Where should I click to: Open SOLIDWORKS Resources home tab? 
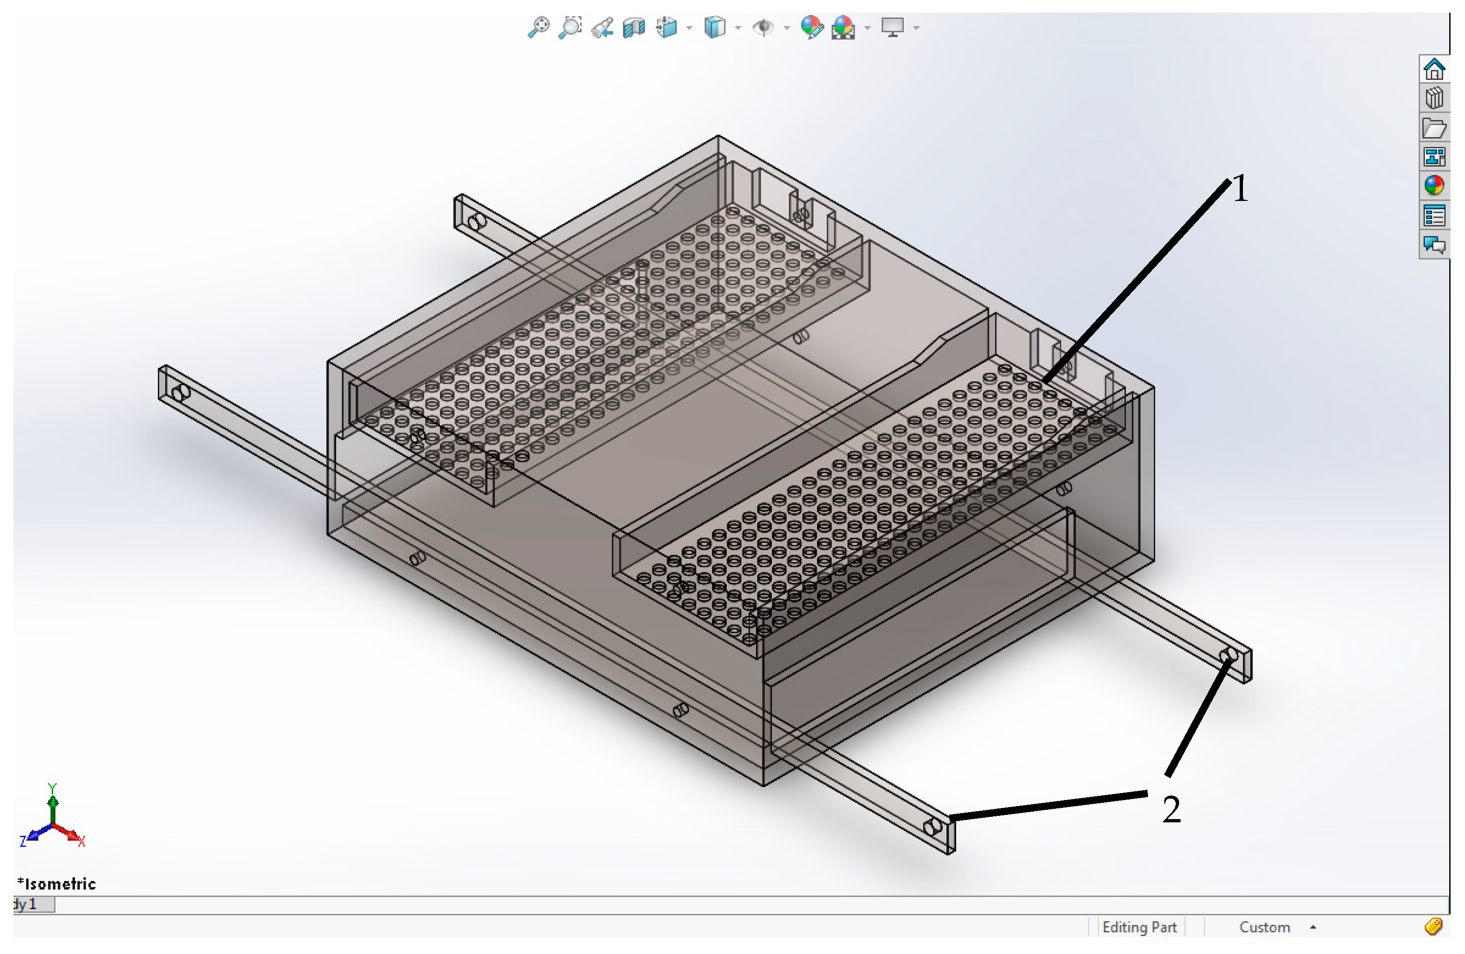click(1434, 69)
